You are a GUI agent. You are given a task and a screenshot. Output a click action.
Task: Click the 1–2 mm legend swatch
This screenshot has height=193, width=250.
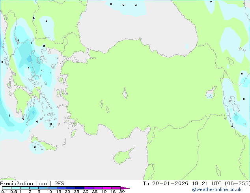[25, 188]
